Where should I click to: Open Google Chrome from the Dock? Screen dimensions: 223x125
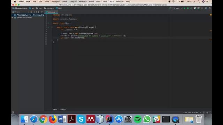(x=43, y=119)
